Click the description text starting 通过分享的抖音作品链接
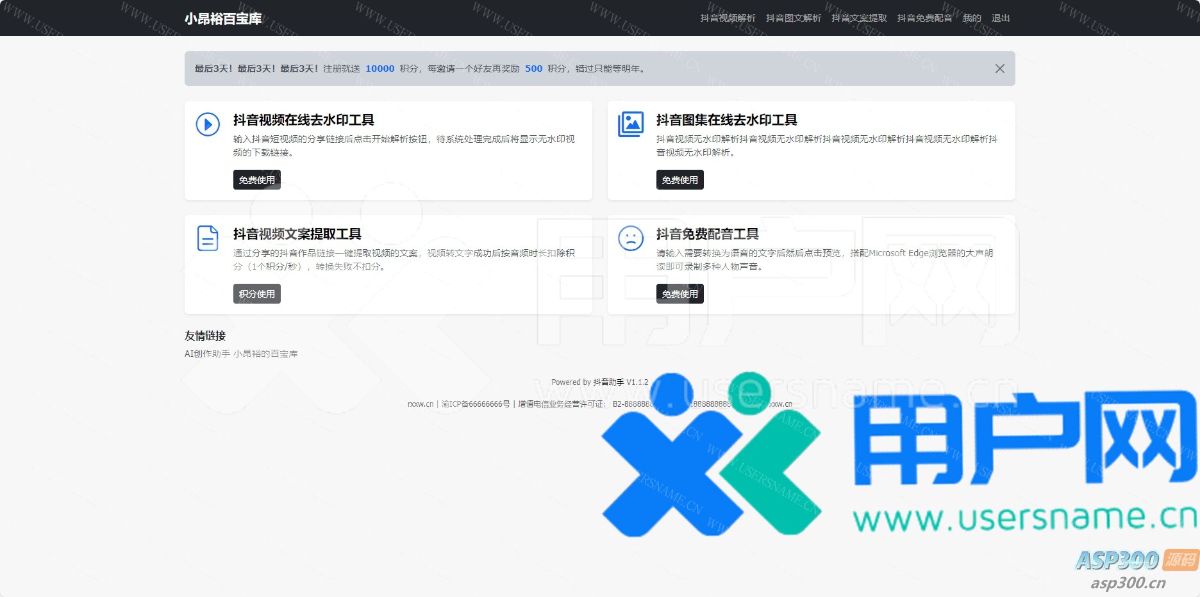This screenshot has height=597, width=1200. pos(404,259)
